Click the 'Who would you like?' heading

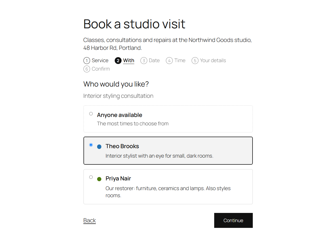116,84
